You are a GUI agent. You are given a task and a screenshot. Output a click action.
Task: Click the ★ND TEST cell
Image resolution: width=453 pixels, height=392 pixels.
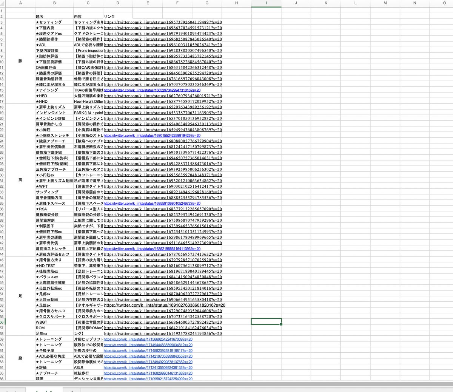click(x=54, y=266)
